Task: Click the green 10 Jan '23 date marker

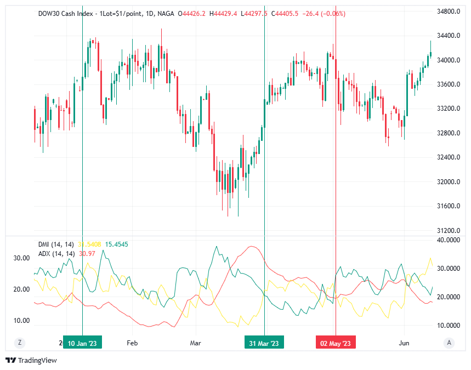Action: [82, 343]
